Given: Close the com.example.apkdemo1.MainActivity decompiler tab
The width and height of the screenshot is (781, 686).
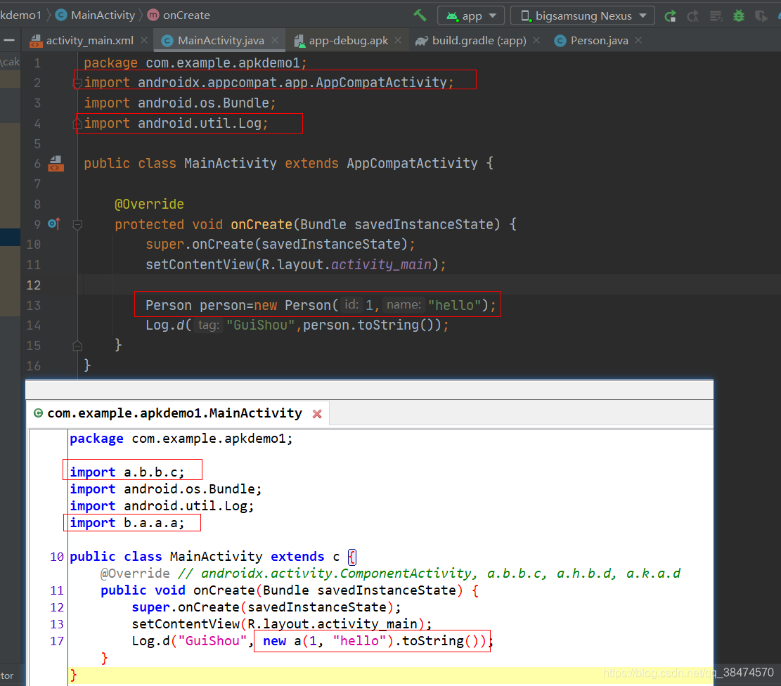Looking at the screenshot, I should pyautogui.click(x=317, y=414).
